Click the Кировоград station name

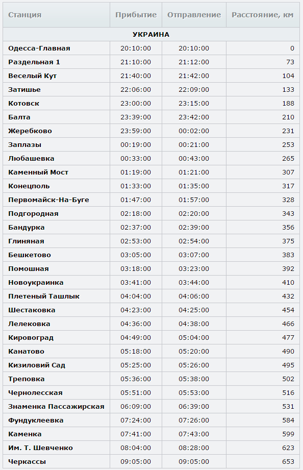(31, 338)
